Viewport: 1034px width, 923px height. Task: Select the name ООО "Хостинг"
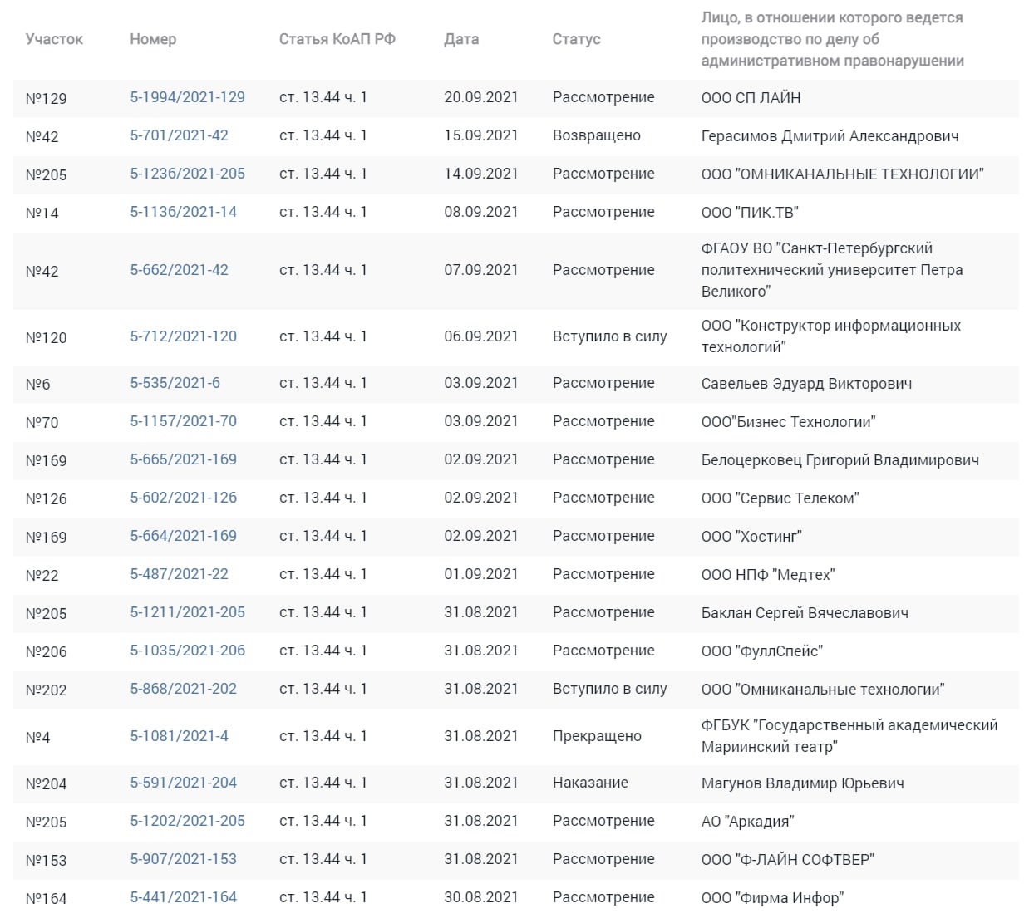(x=751, y=536)
